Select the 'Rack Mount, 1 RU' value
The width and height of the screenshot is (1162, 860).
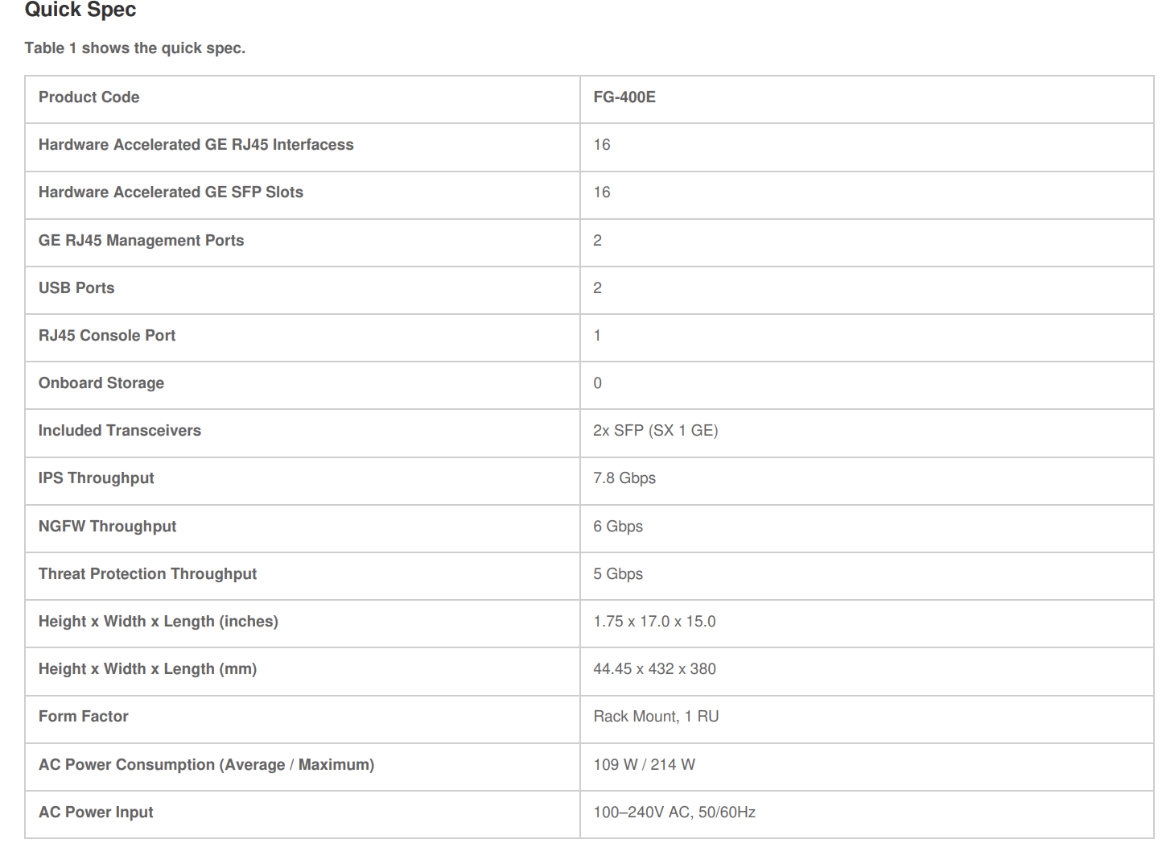(x=656, y=717)
